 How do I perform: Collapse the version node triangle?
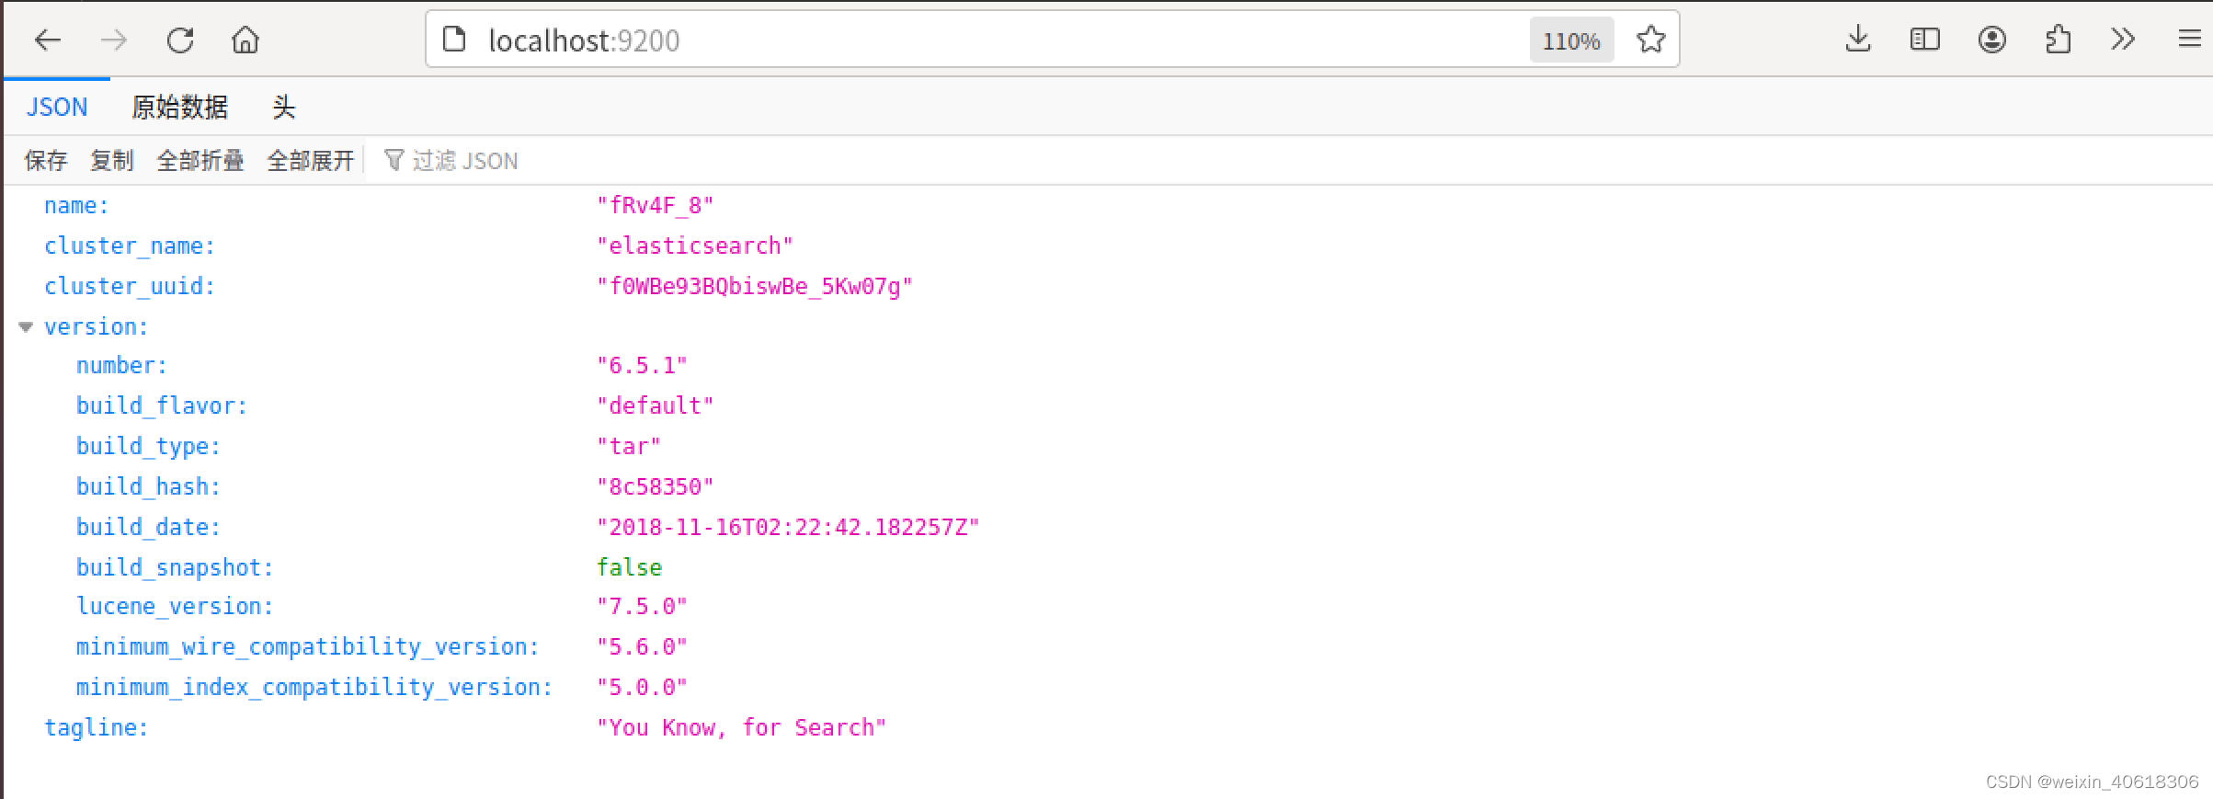click(x=26, y=326)
